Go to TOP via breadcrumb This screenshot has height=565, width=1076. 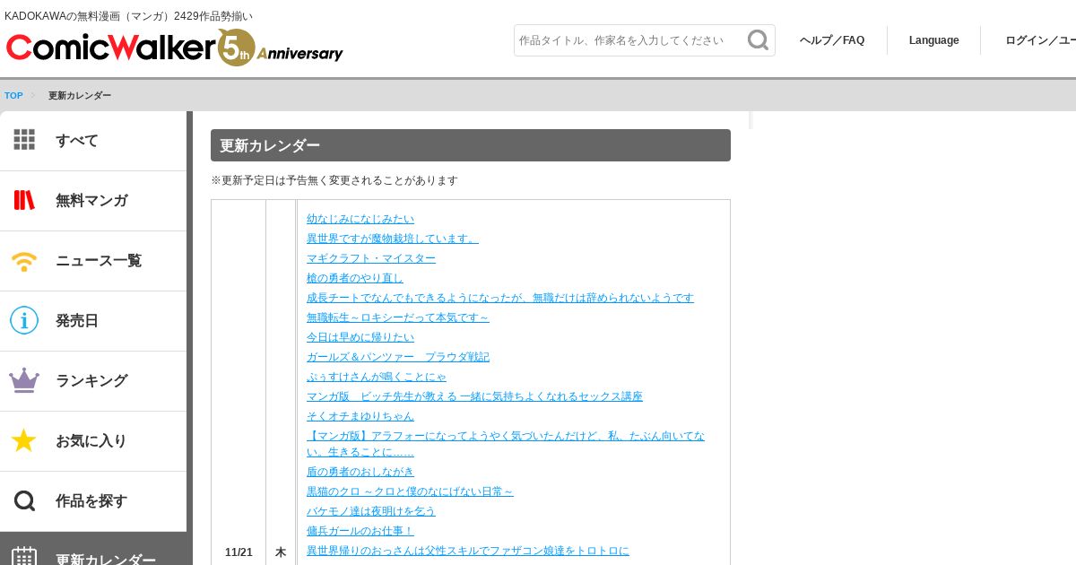click(13, 95)
